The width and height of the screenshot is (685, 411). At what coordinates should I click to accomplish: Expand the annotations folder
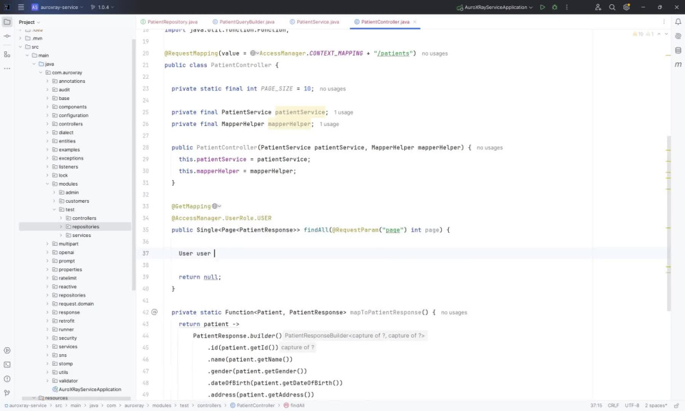click(48, 82)
